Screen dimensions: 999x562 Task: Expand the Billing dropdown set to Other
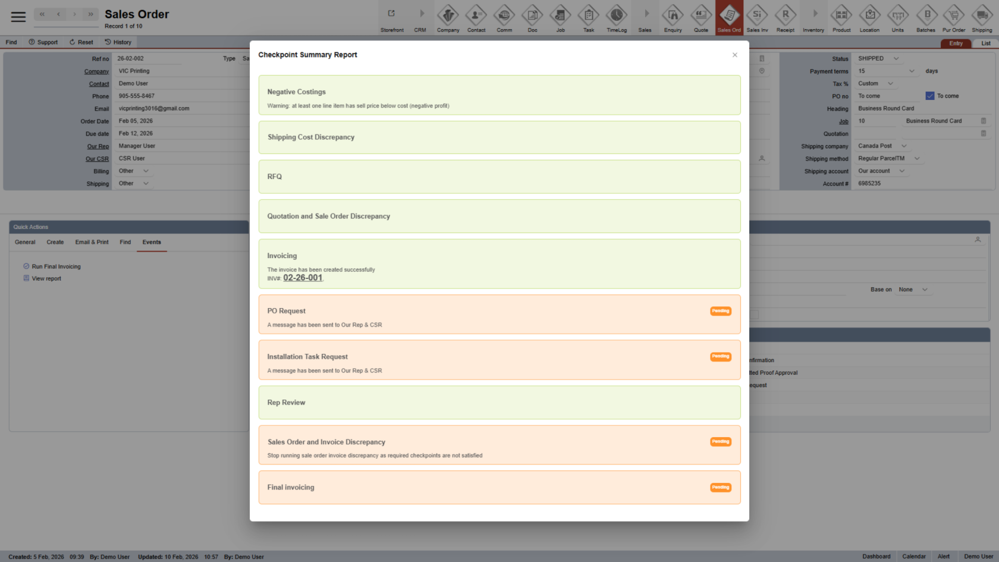[x=134, y=171]
